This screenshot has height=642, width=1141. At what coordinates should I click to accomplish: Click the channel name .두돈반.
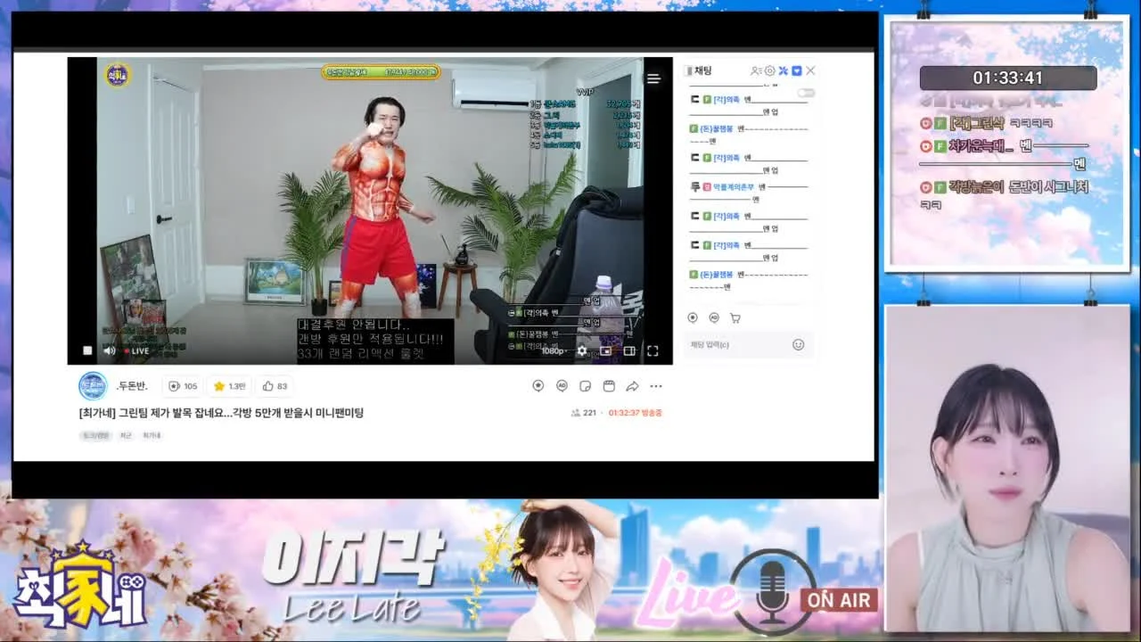point(131,386)
